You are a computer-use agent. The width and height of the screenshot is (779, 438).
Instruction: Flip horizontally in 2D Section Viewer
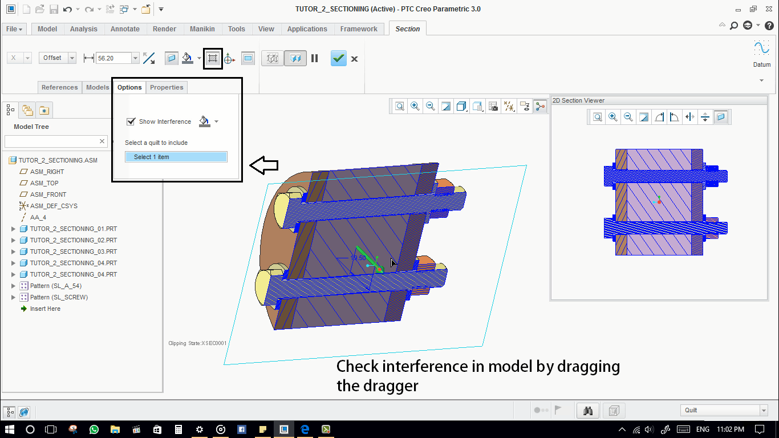click(x=690, y=117)
